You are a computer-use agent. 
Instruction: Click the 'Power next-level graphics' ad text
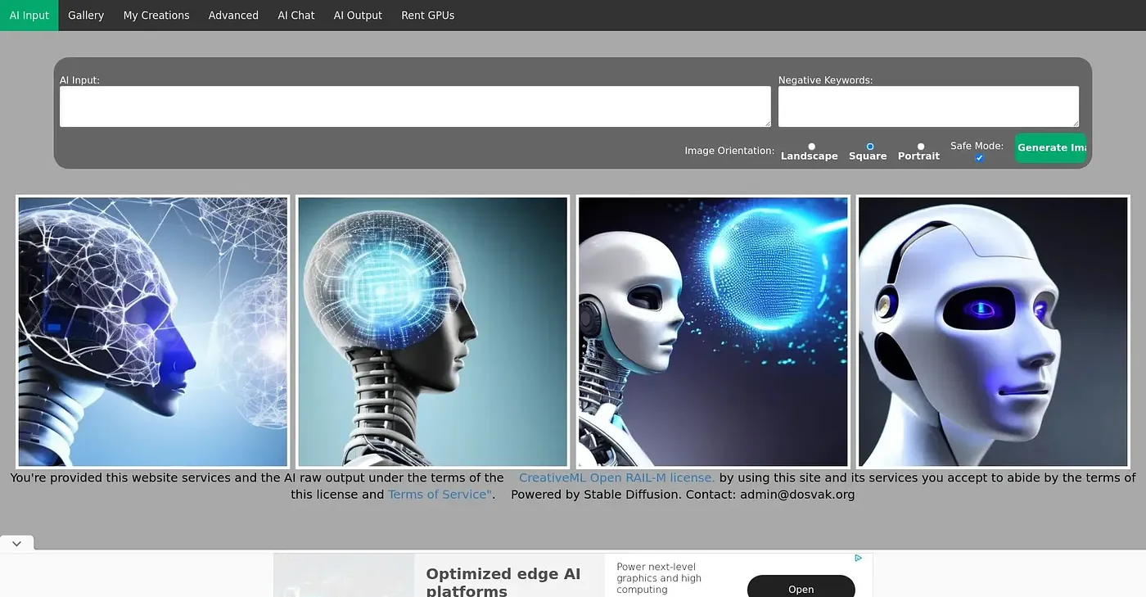pos(659,577)
